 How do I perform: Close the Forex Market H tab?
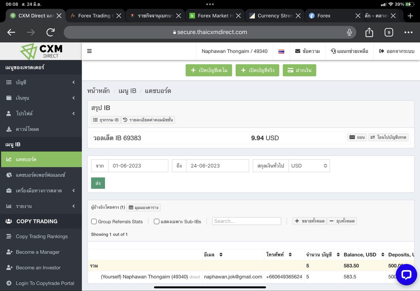pos(238,16)
